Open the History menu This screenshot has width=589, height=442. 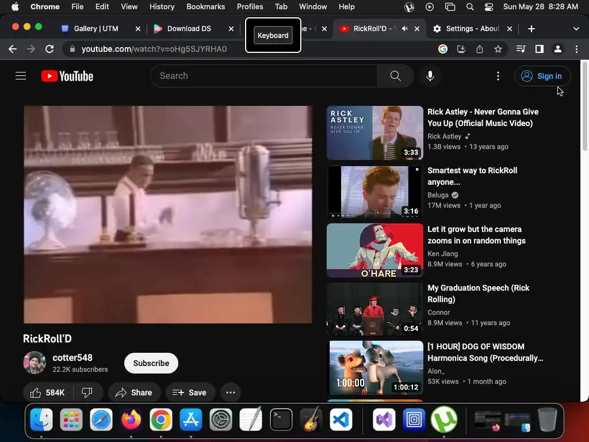click(x=162, y=7)
